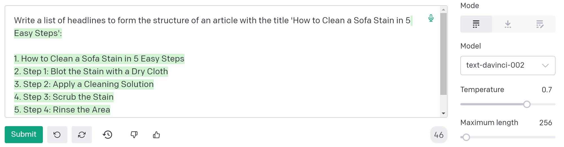Click the thumbs down feedback icon

point(134,135)
